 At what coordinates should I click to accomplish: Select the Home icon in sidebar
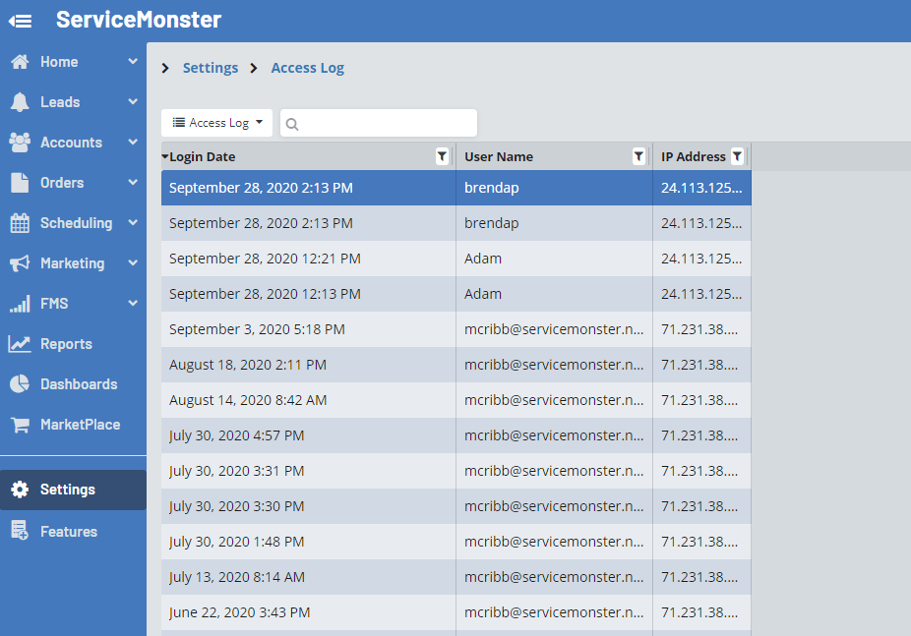tap(20, 61)
